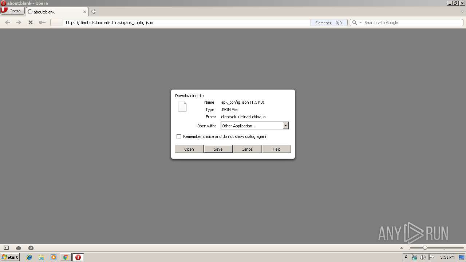
Task: Open network tray icon
Action: 414,257
